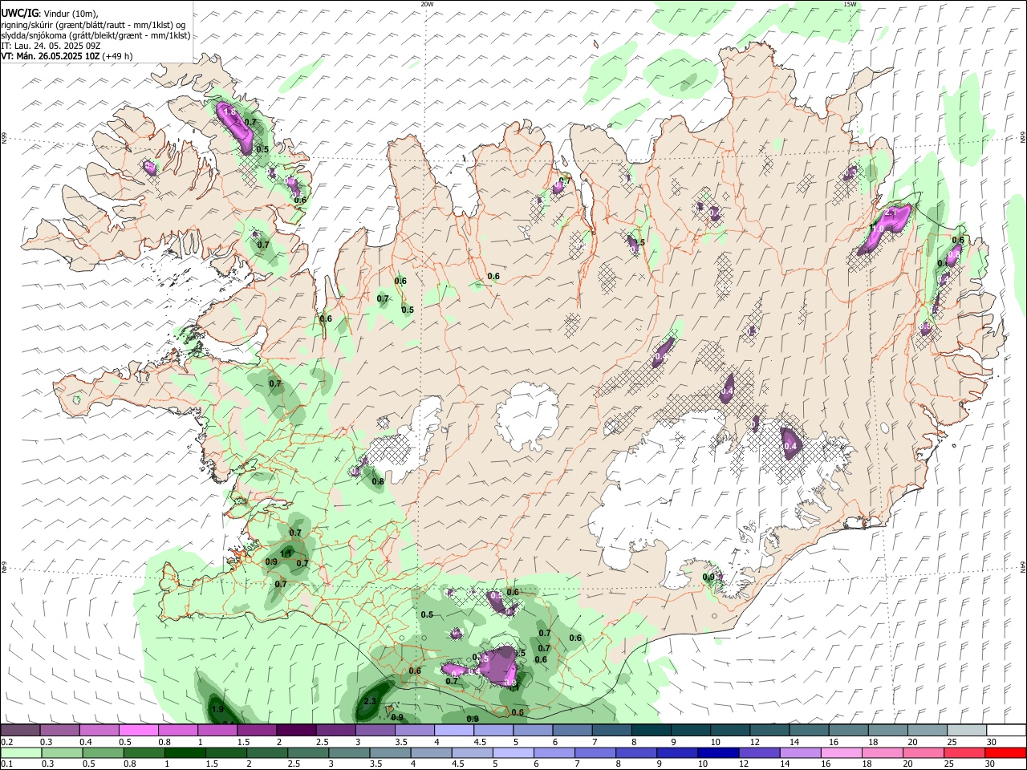Click the 15W longitude label at top

(x=850, y=4)
